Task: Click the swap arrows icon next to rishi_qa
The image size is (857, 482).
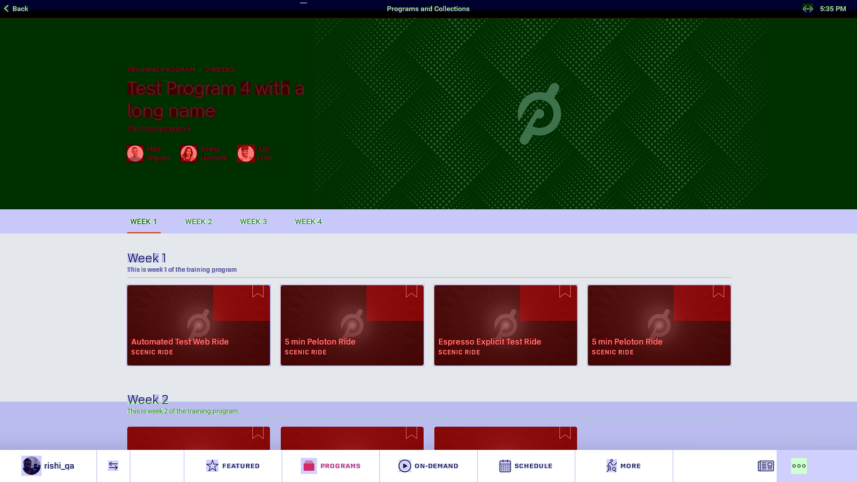Action: [x=113, y=466]
